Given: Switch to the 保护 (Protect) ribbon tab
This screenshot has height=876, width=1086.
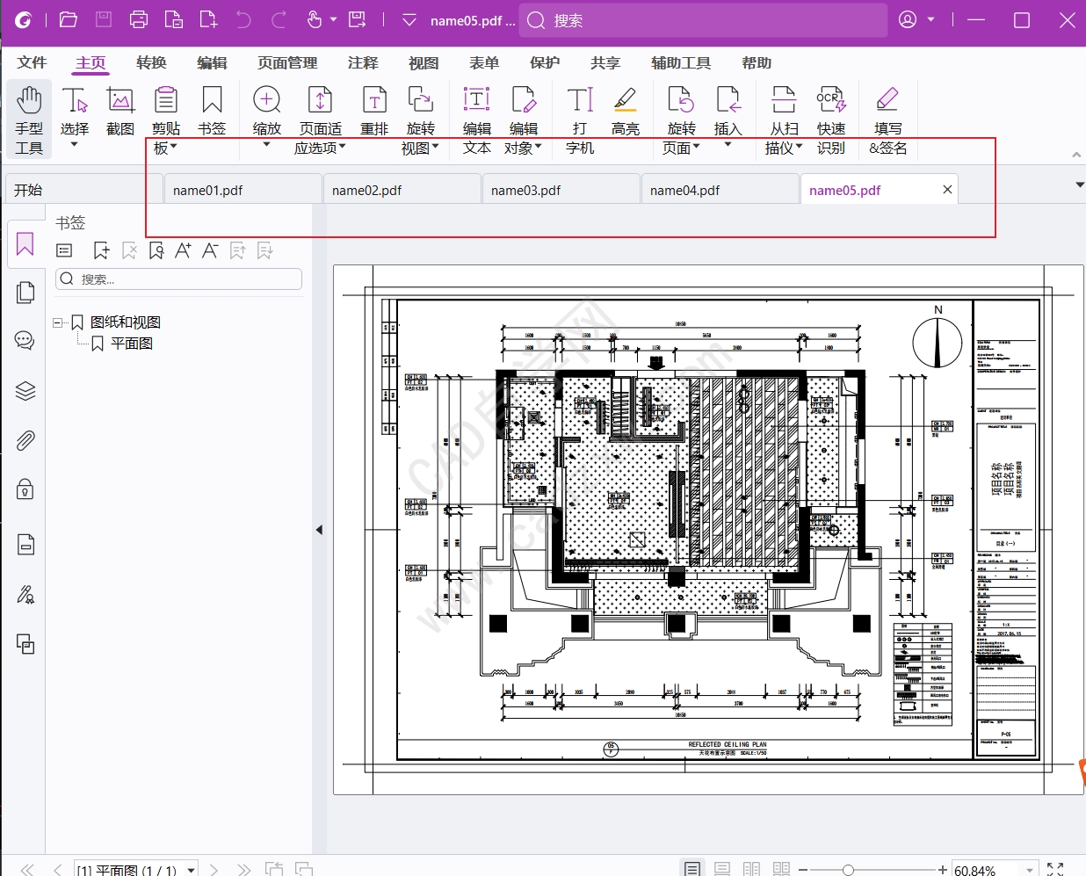Looking at the screenshot, I should coord(545,62).
